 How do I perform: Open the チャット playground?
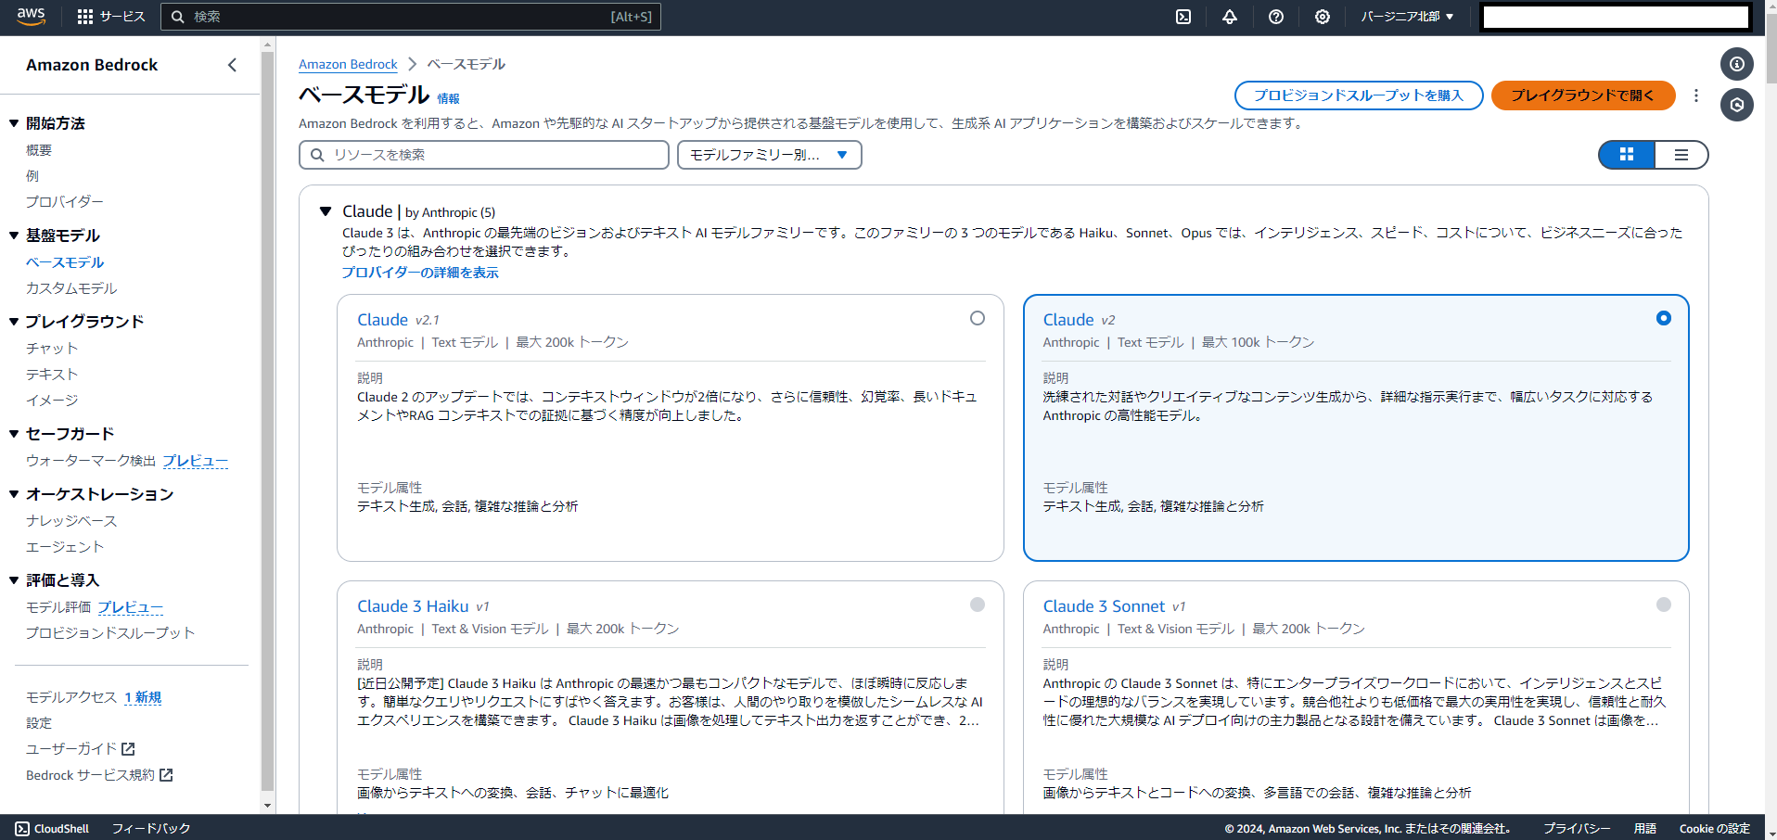pyautogui.click(x=52, y=349)
